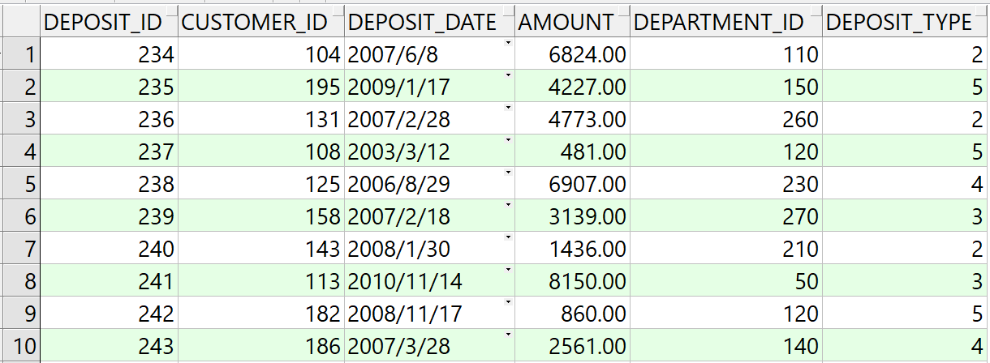The height and width of the screenshot is (363, 990).
Task: Click department ID cell 260
Action: coord(726,120)
